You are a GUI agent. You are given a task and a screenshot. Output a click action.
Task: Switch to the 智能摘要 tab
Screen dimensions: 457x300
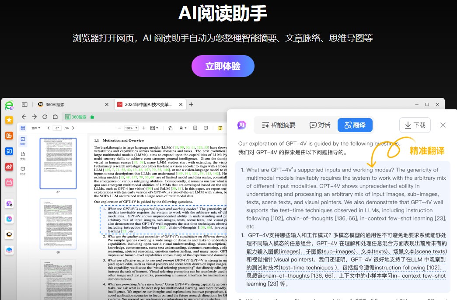279,125
